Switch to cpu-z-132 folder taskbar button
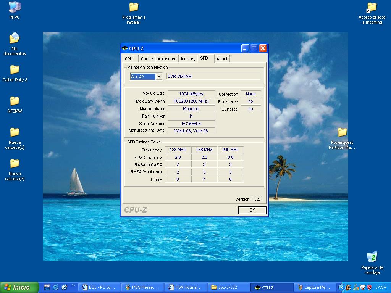The width and height of the screenshot is (391, 293). click(229, 288)
